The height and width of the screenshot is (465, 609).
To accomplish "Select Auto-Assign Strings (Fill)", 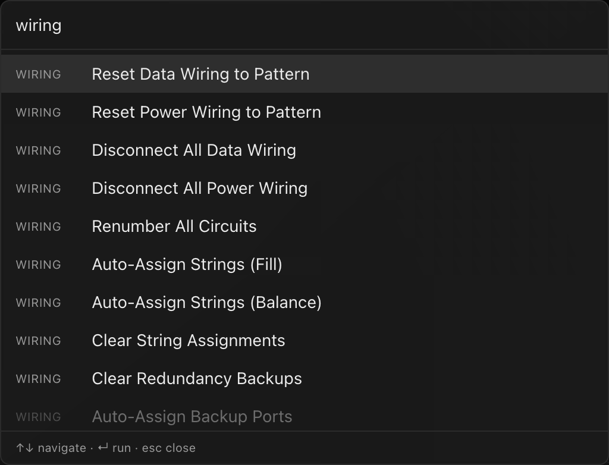I will [304, 264].
